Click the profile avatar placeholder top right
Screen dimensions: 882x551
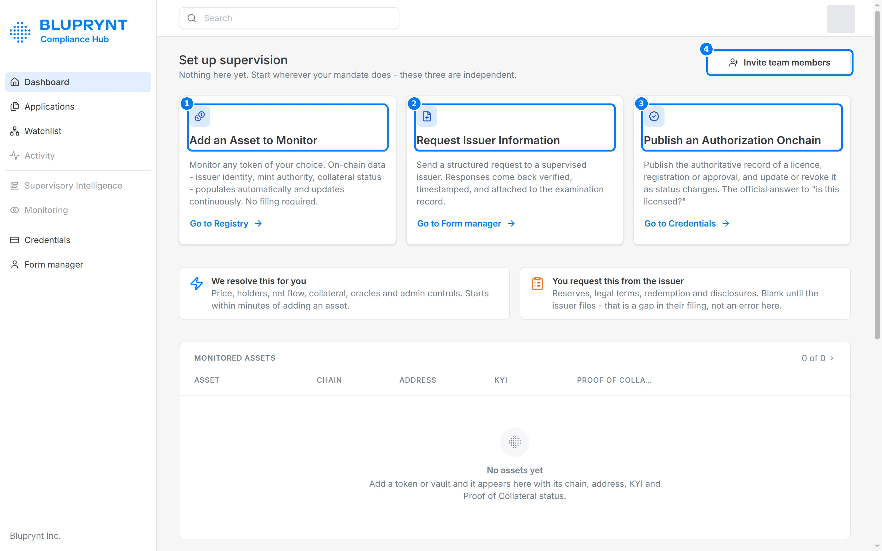point(841,19)
